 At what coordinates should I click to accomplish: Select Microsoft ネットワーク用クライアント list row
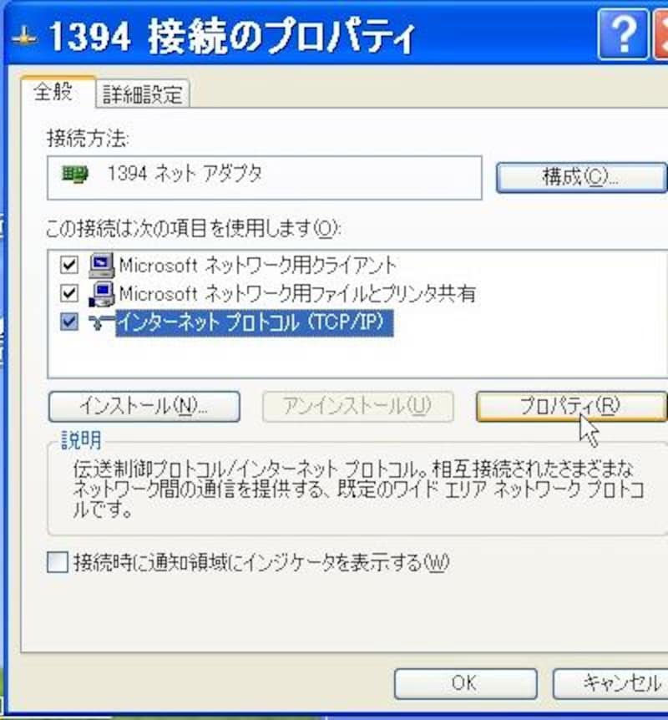(257, 266)
